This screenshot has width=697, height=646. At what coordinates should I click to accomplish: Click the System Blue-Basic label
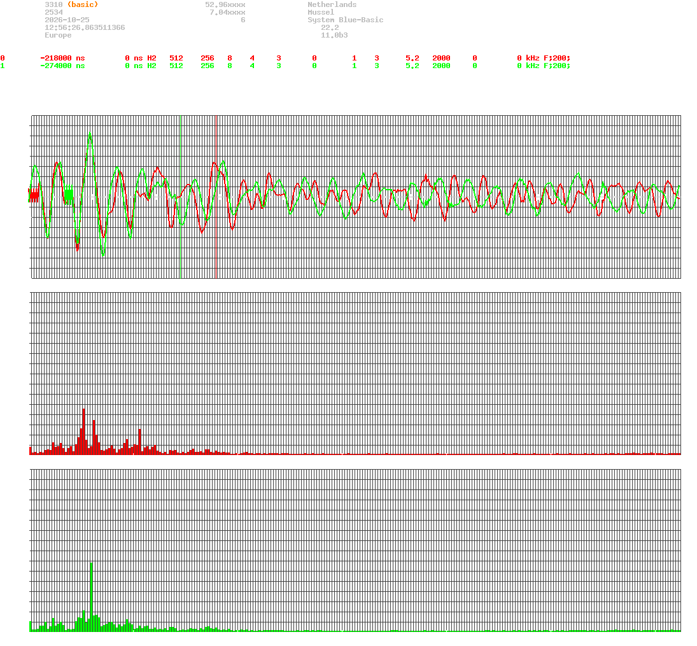coord(346,20)
